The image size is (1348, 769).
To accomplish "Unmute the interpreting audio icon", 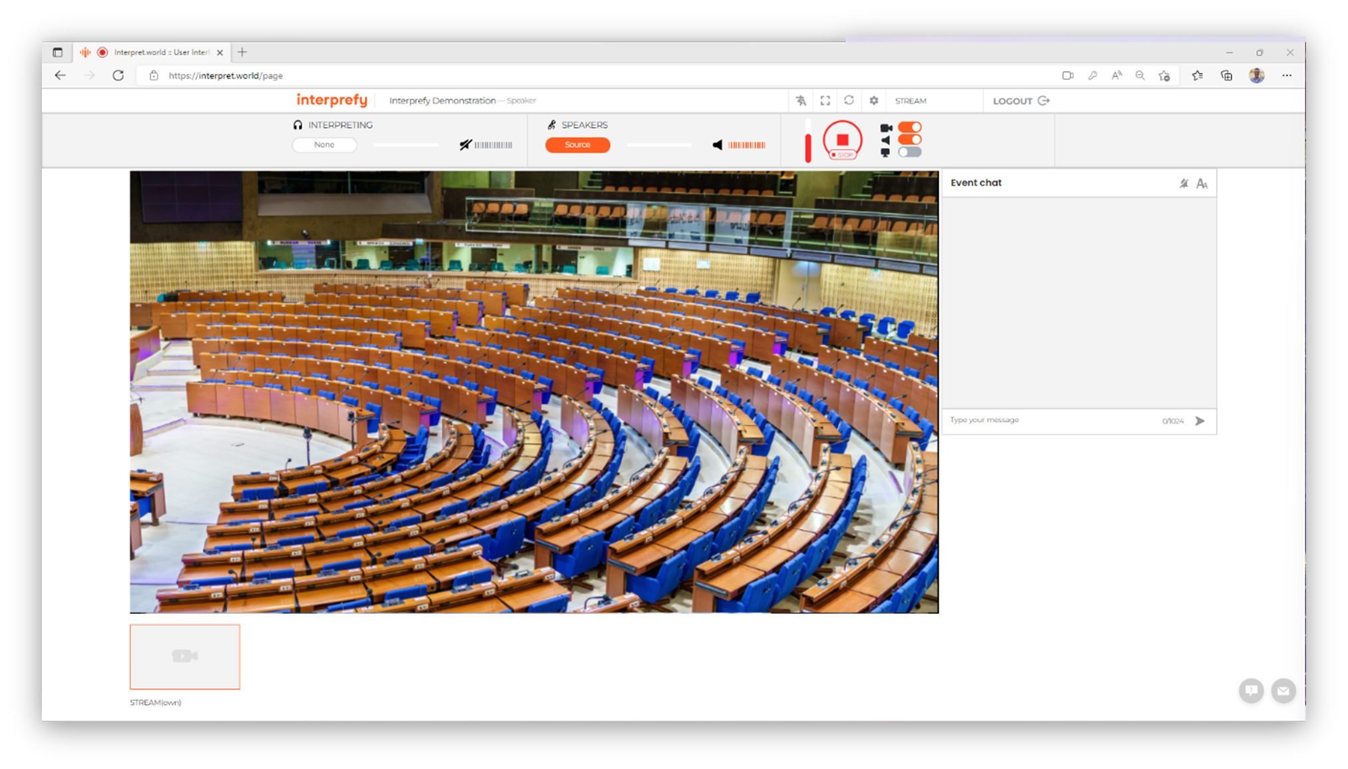I will 465,144.
